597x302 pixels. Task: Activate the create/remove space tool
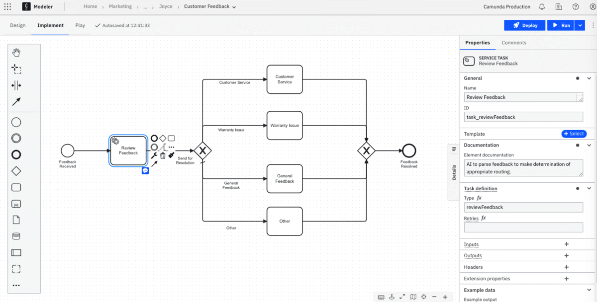16,85
